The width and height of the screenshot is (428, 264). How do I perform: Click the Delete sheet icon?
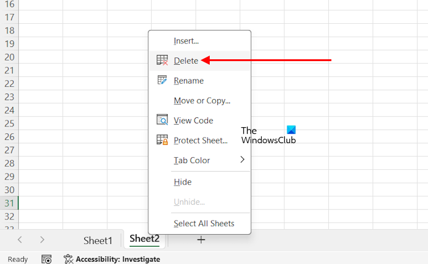click(162, 61)
